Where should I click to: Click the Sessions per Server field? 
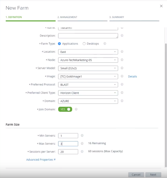[68, 152]
